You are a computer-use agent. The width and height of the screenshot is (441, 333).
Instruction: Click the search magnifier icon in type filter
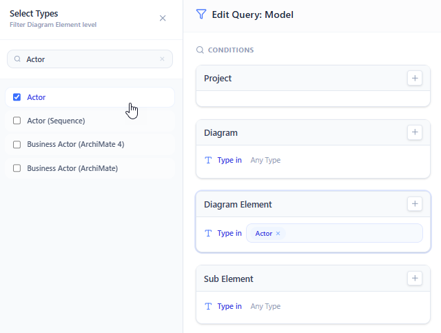(17, 59)
